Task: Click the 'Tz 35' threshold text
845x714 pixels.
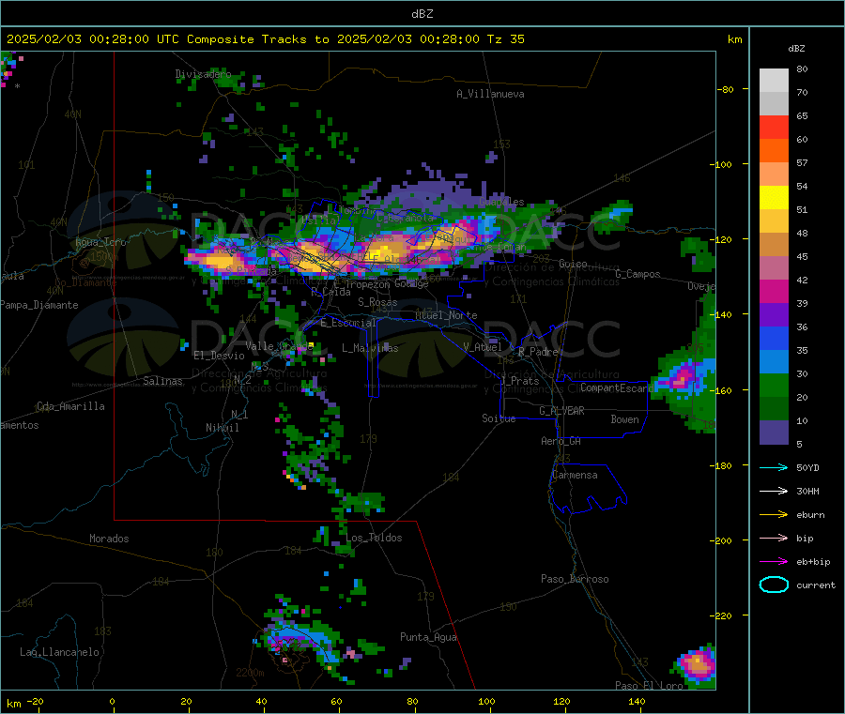Action: 505,39
